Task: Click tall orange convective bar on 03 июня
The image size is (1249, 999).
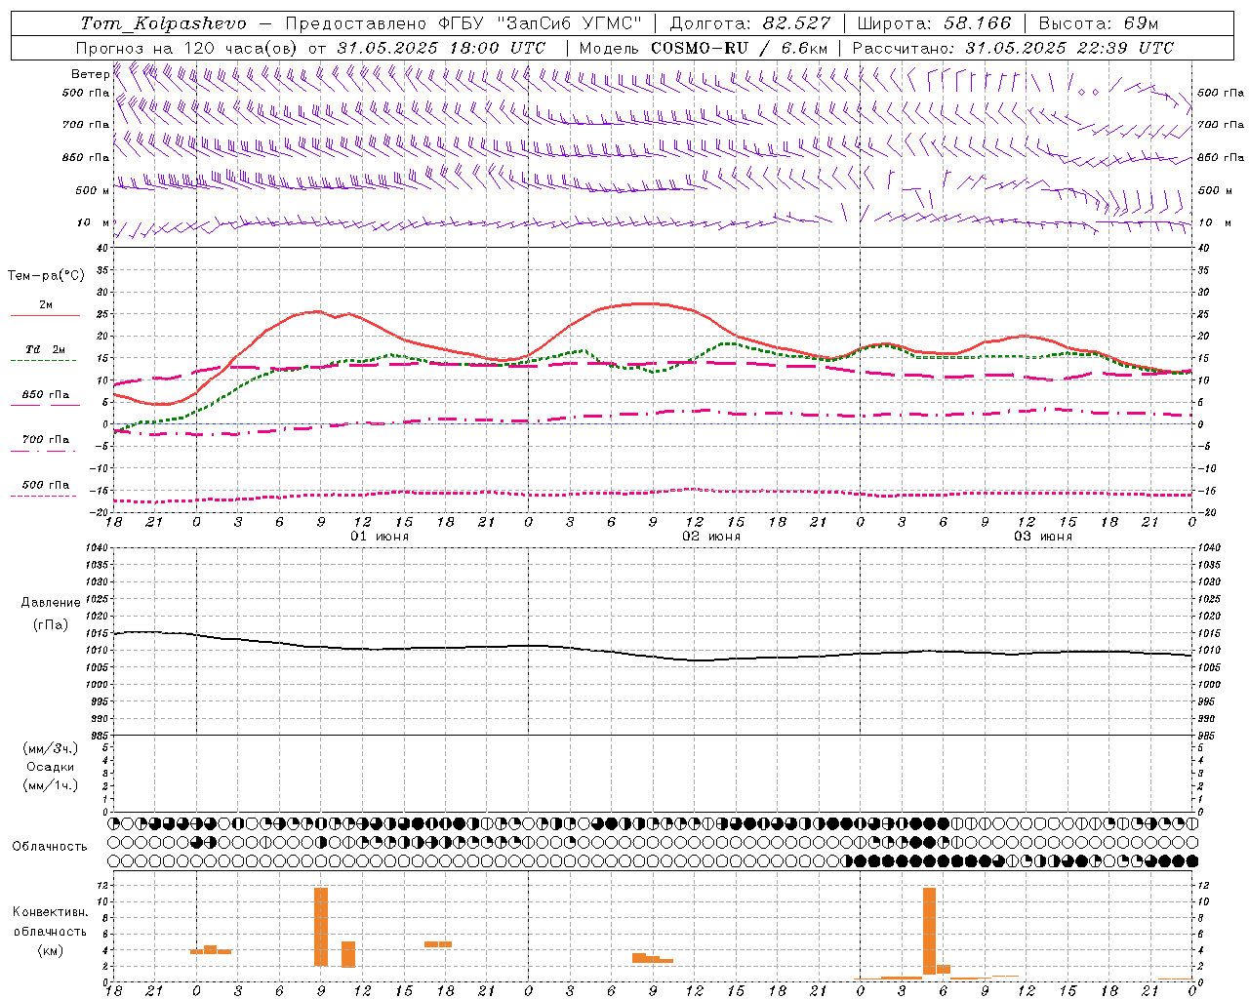Action: pos(930,931)
